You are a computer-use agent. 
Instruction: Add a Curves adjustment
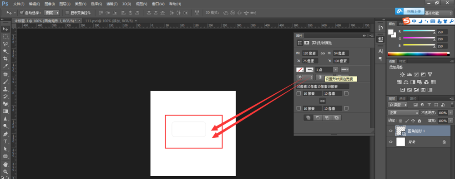tap(416, 74)
